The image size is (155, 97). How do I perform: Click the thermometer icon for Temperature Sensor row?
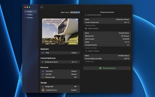pos(43,62)
